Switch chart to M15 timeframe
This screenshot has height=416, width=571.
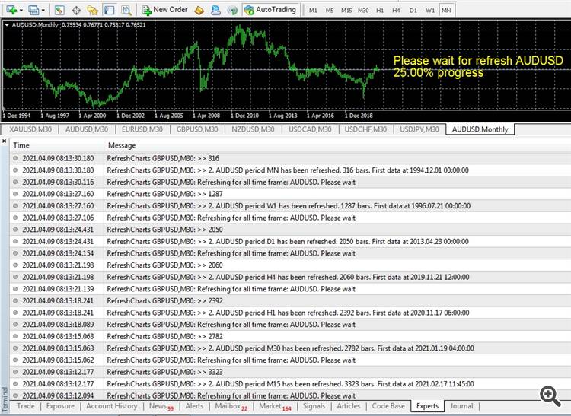click(346, 10)
